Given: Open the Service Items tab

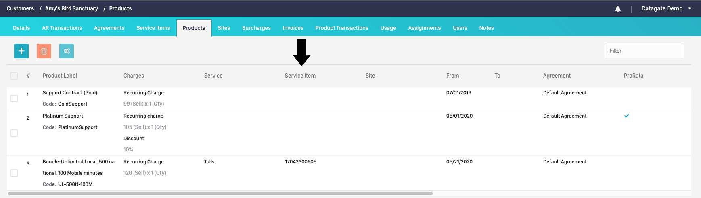Looking at the screenshot, I should [153, 28].
